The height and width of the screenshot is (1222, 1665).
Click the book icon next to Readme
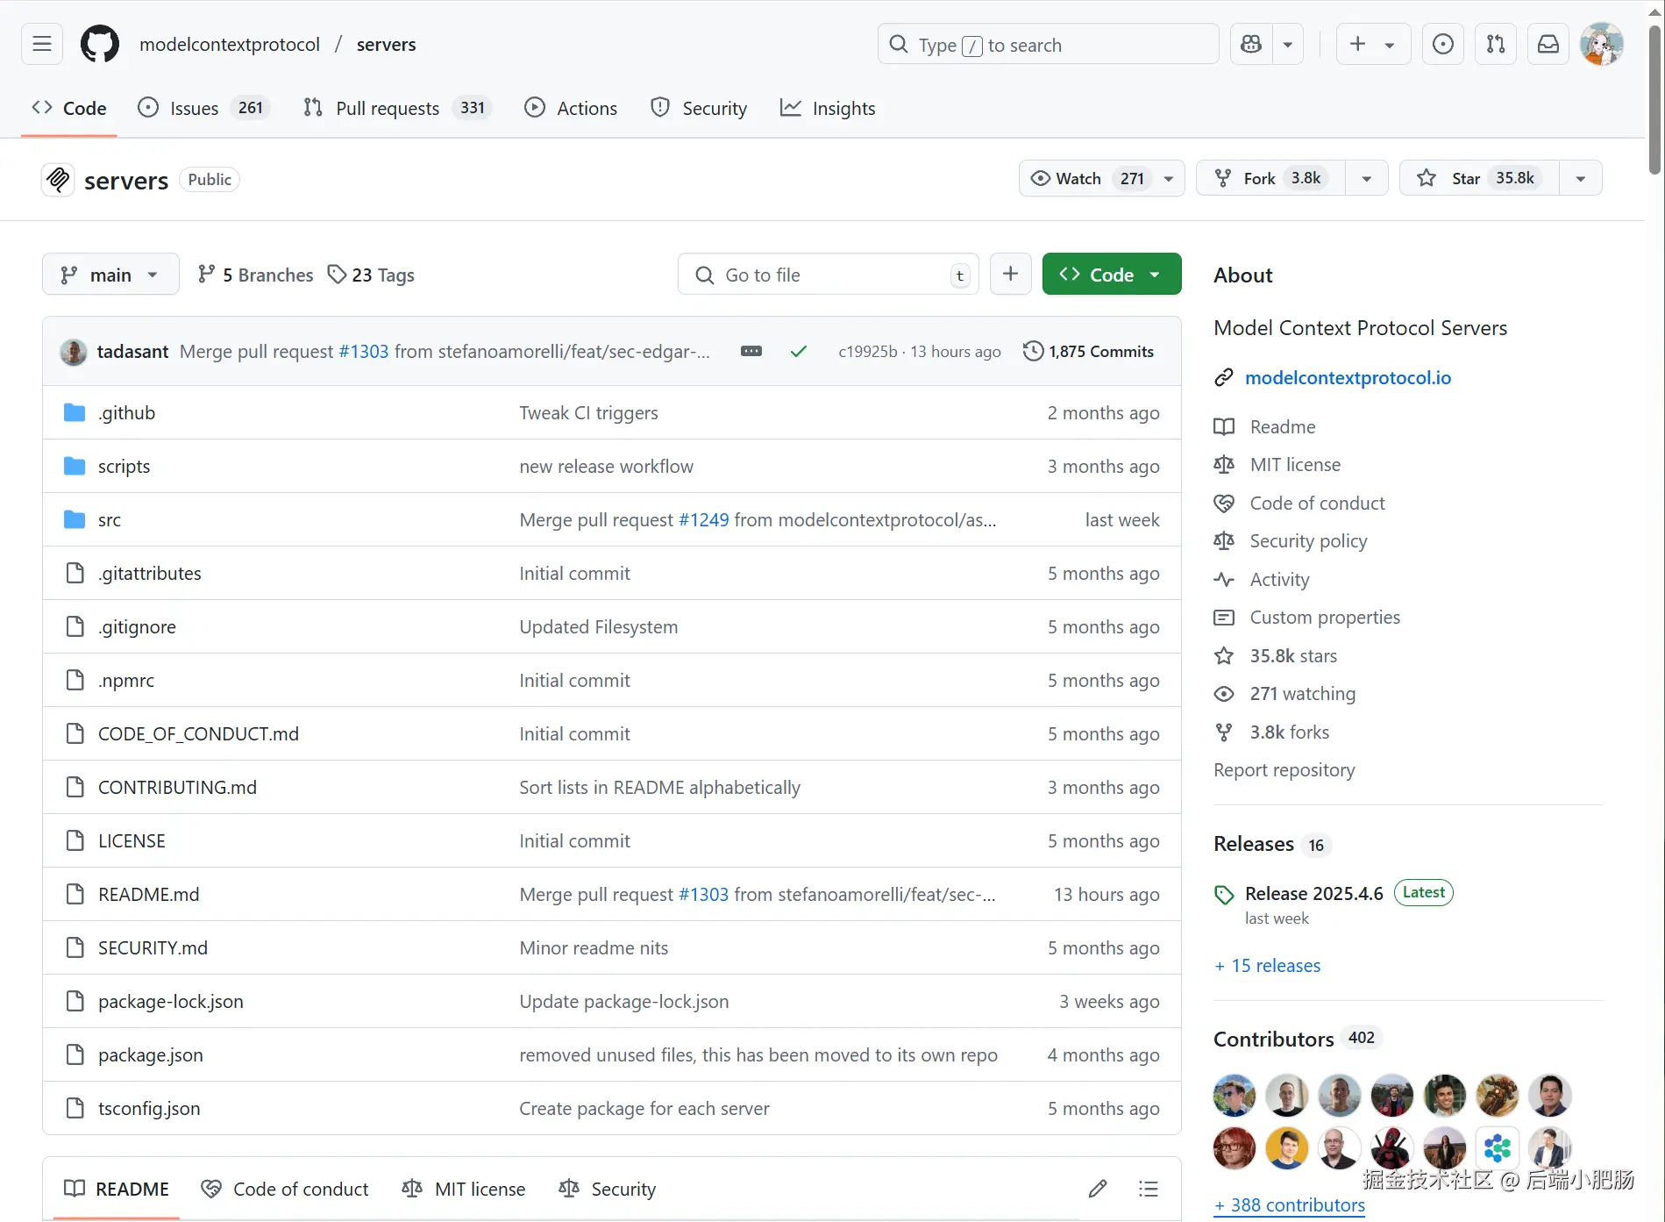1224,427
